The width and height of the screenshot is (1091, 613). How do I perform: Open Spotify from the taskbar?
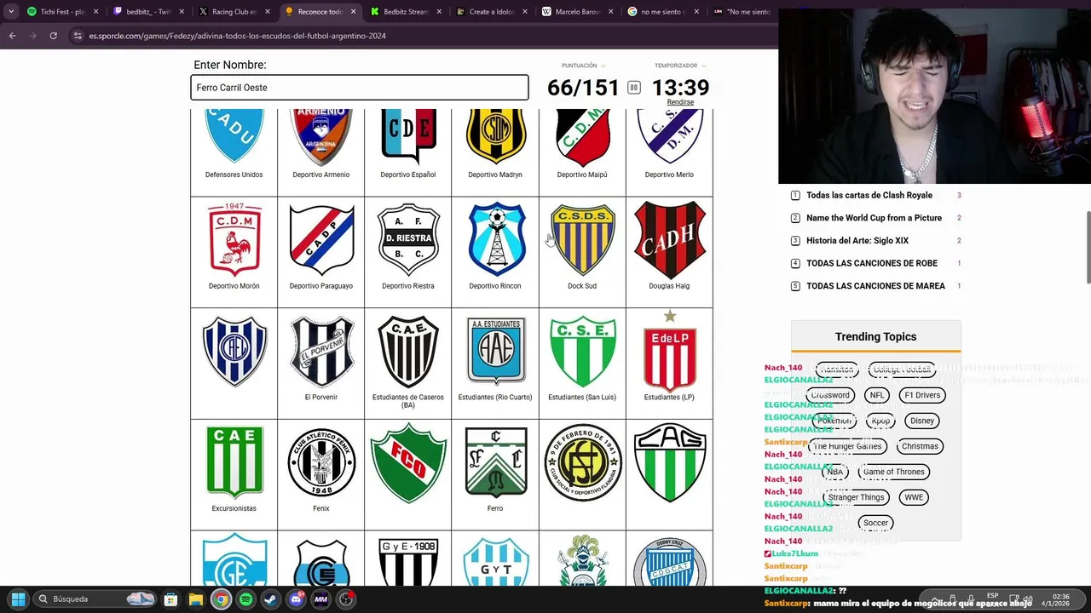(x=245, y=599)
